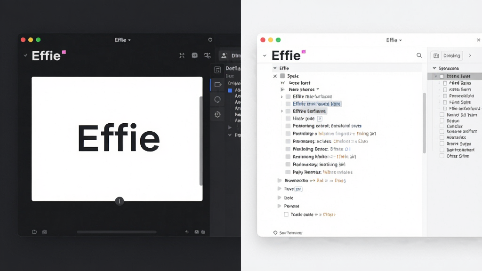Select the running-figure icon in dark toolbar
Image resolution: width=482 pixels, height=271 pixels.
(x=208, y=56)
